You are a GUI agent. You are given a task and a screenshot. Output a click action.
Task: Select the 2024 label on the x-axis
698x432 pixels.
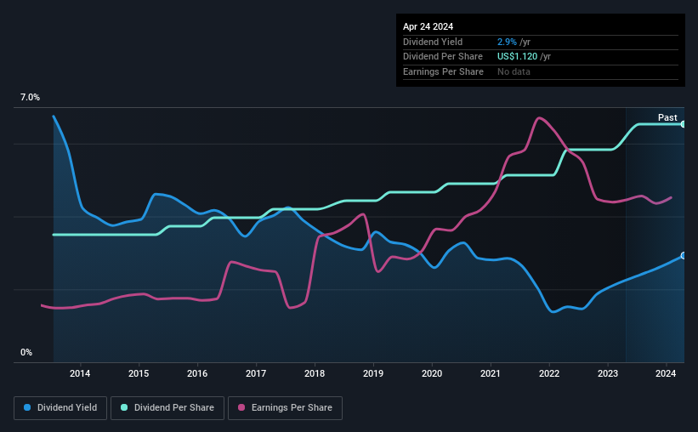pyautogui.click(x=666, y=373)
